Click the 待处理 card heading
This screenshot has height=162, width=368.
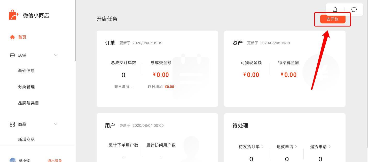[x=240, y=125]
